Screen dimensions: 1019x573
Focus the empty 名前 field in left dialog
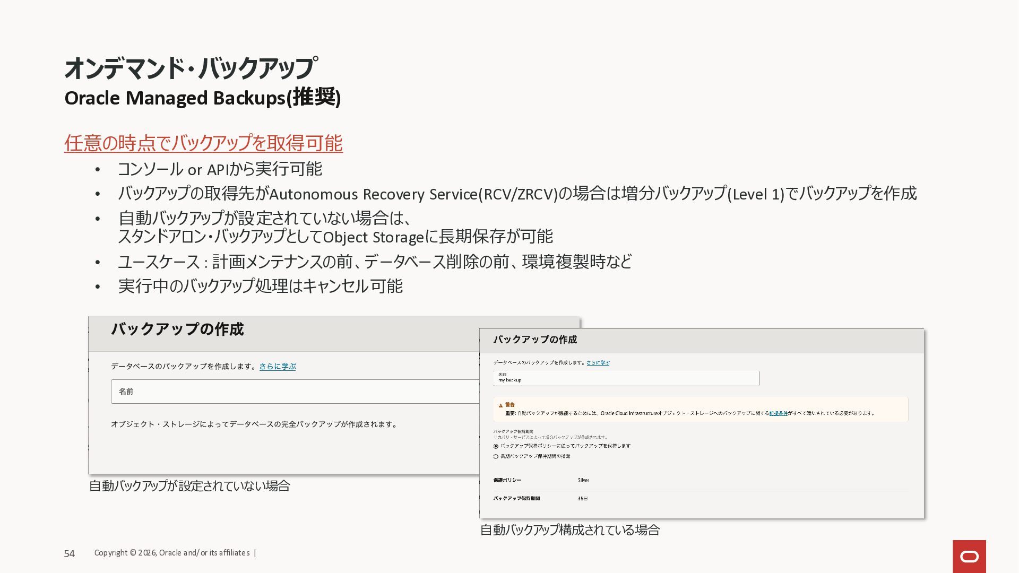pos(295,392)
